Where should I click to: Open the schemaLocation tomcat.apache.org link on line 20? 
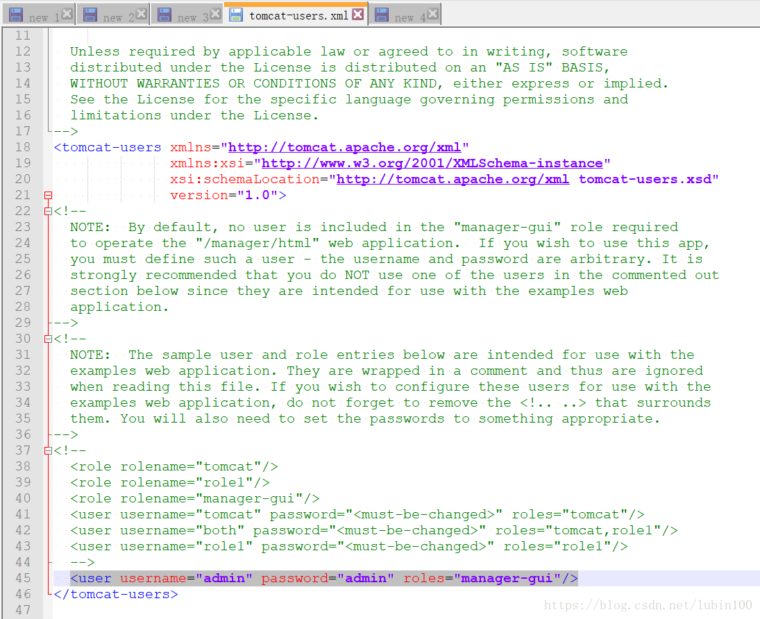(453, 179)
